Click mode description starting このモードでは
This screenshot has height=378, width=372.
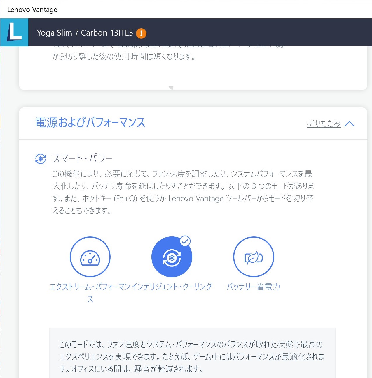[192, 357]
